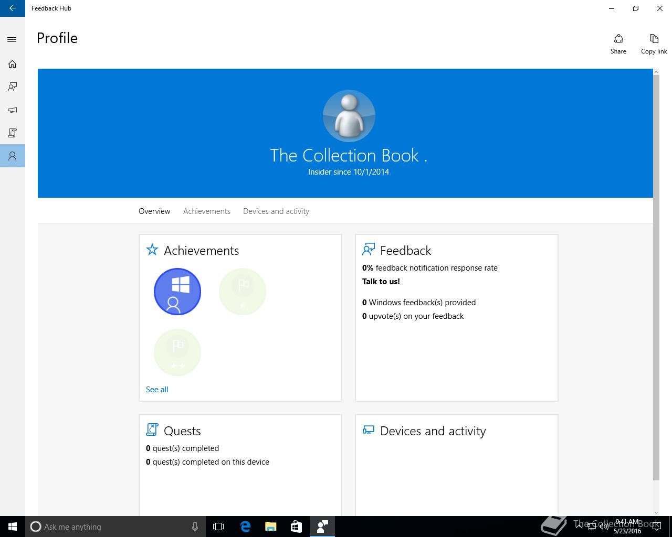Image resolution: width=672 pixels, height=537 pixels.
Task: Click '0% feedback notification response rate'
Action: pyautogui.click(x=430, y=268)
